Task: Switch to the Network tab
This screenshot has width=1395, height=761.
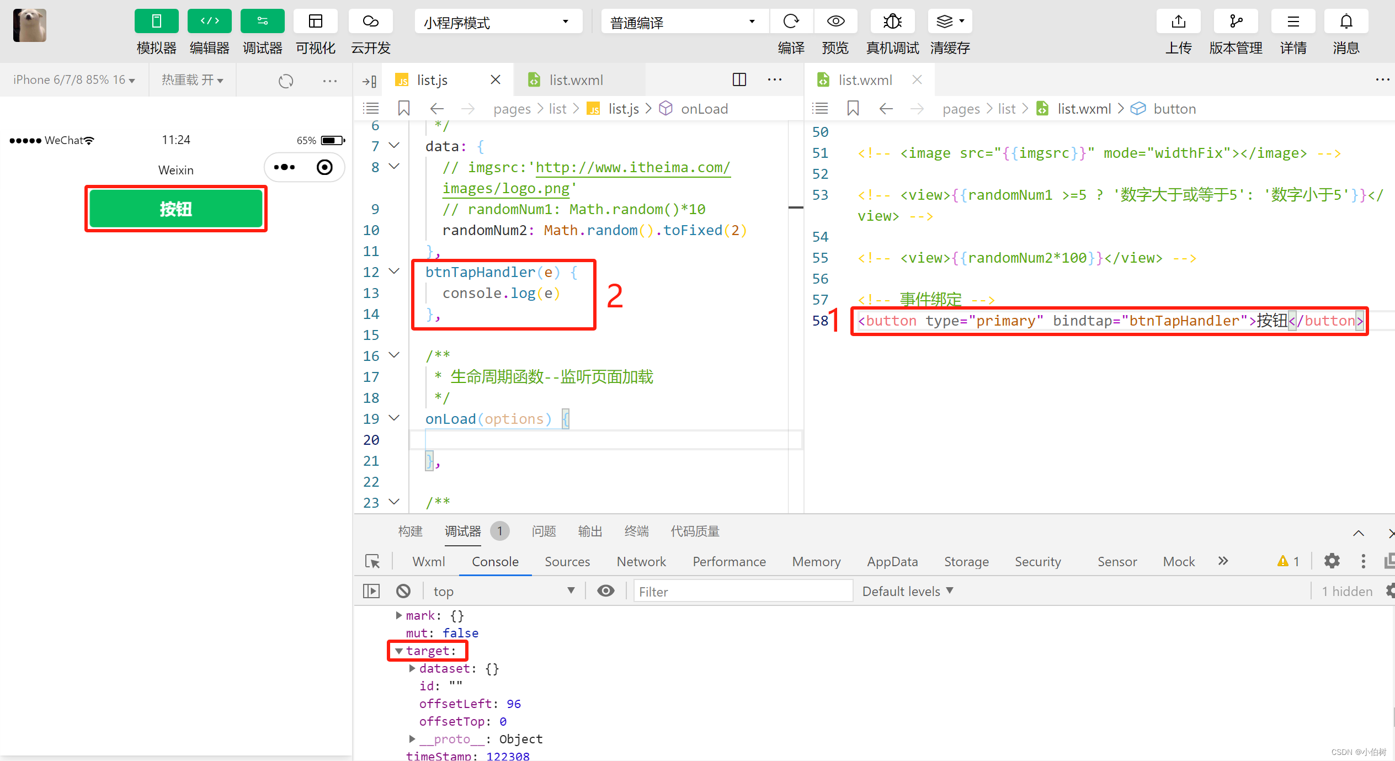Action: (x=641, y=561)
